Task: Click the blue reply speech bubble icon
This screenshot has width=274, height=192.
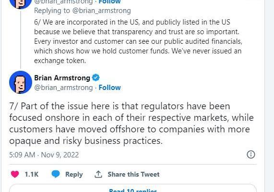Action: coord(56,174)
